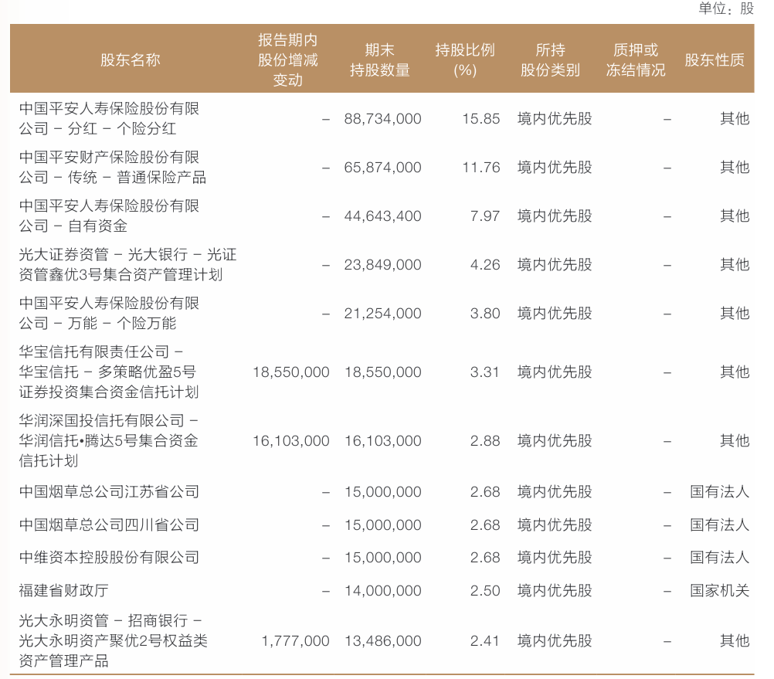Screen dimensions: 774x679
Task: Select the value 23,849,000
Action: (382, 265)
